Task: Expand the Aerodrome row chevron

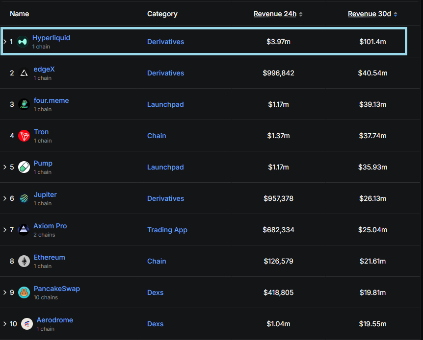Action: point(5,324)
